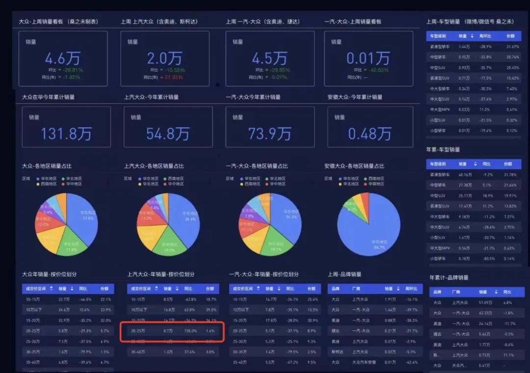Click 厂商 column header in 上周-品牌销量 table
Image resolution: width=530 pixels, height=373 pixels.
click(x=356, y=289)
